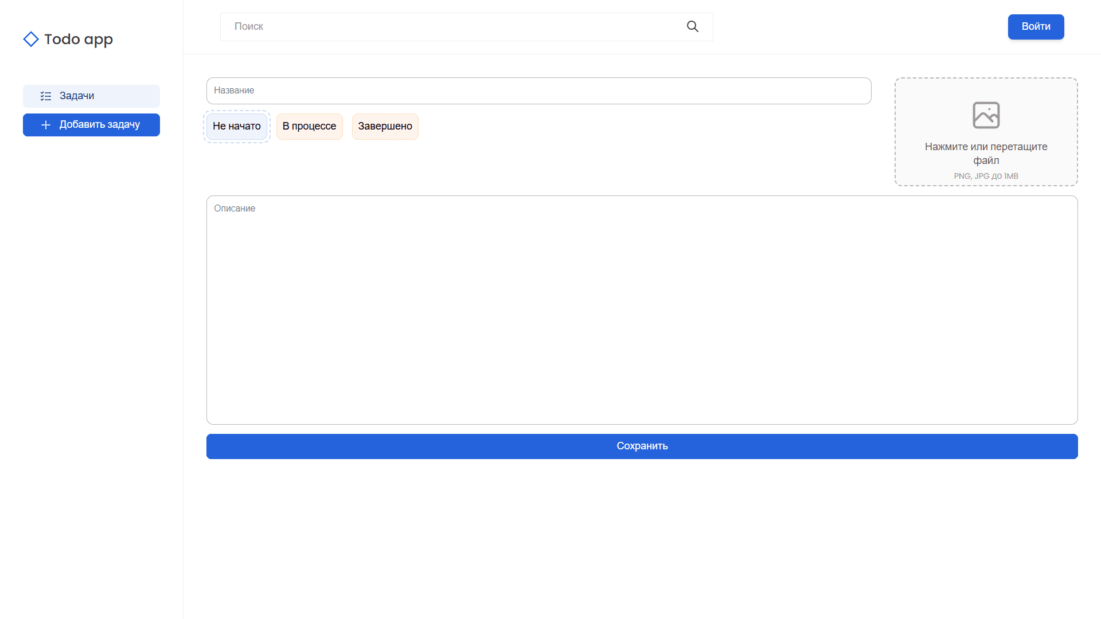Screen dimensions: 1101x619
Task: Click the Todo app title text
Action: click(x=79, y=40)
